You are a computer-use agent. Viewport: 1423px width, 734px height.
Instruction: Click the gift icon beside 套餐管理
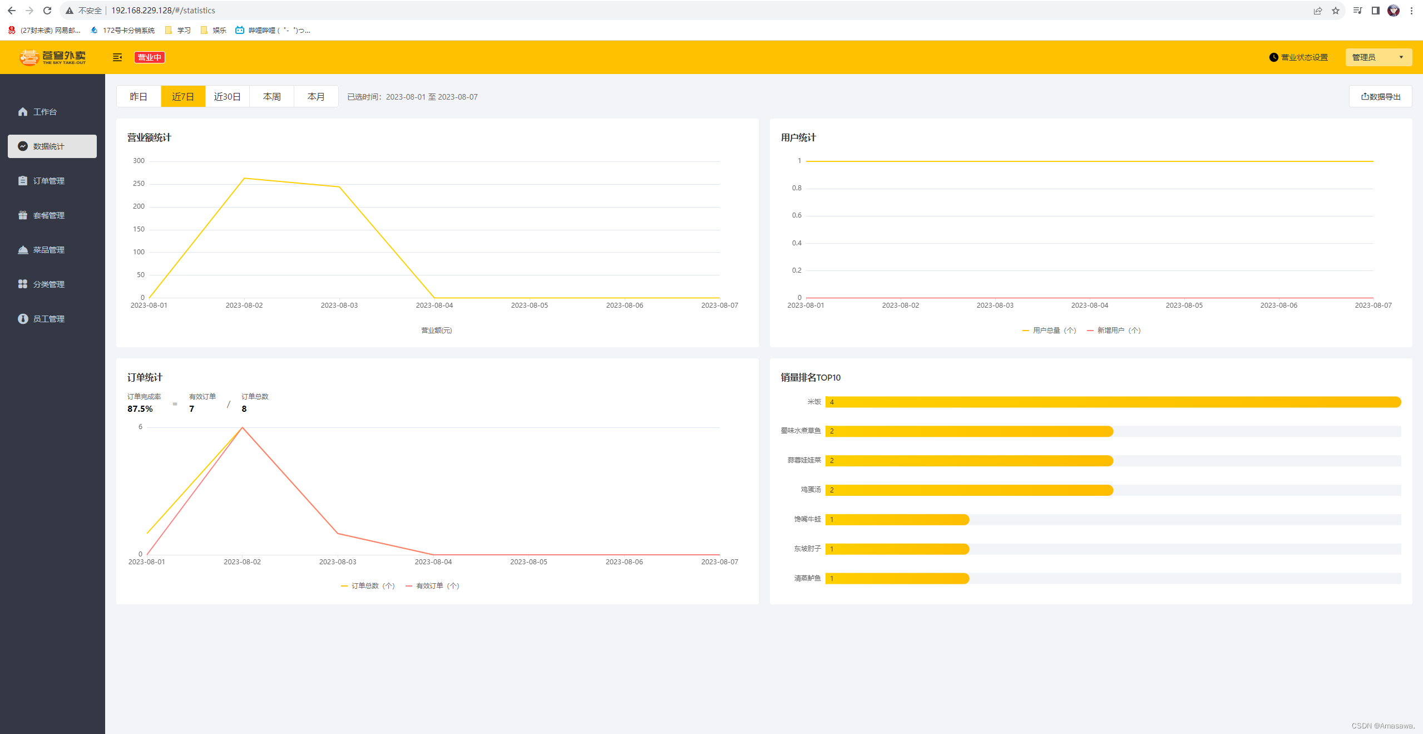[23, 215]
